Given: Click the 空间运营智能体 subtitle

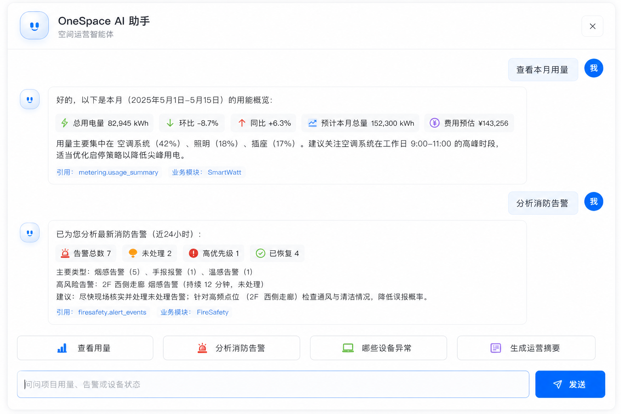Looking at the screenshot, I should [86, 34].
